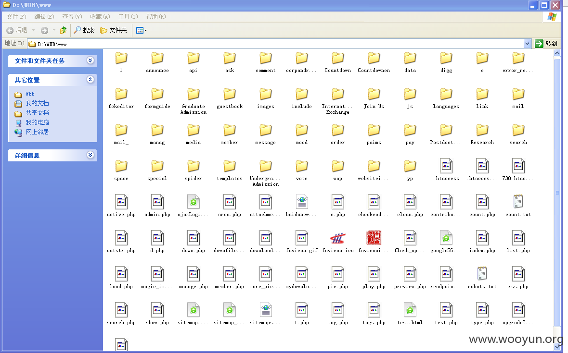
Task: Collapse the 其它位置 panel
Action: click(90, 80)
